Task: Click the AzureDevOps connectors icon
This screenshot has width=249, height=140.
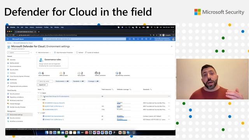Action: tap(117, 73)
